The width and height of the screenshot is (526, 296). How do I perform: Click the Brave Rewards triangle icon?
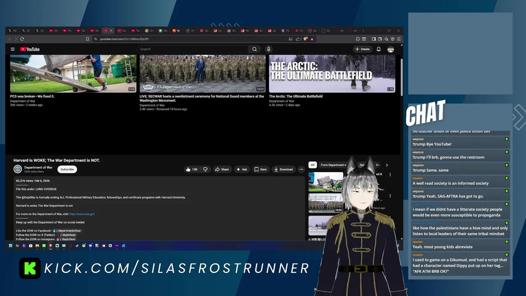click(x=312, y=39)
